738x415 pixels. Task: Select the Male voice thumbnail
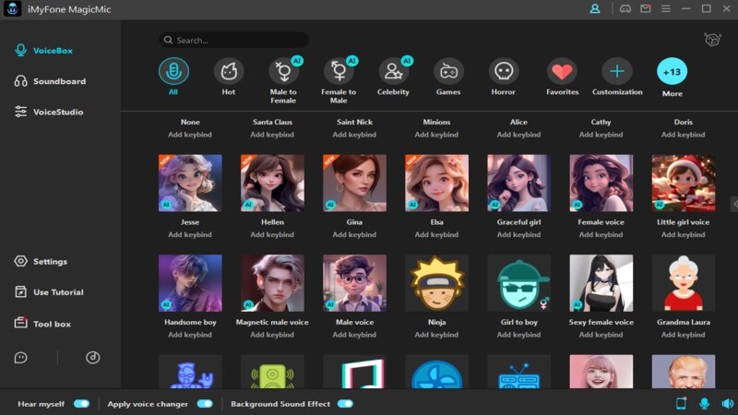pos(354,283)
